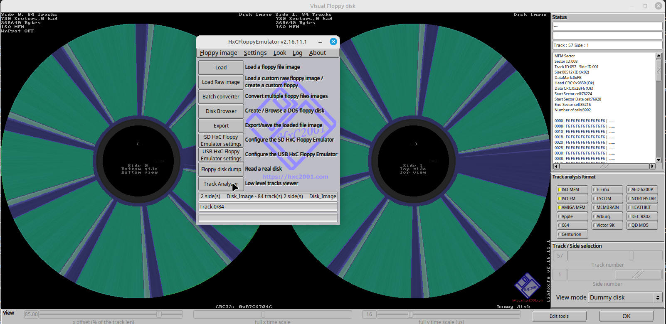Image resolution: width=666 pixels, height=324 pixels.
Task: Enable DEC RX02 track format
Action: pyautogui.click(x=642, y=216)
